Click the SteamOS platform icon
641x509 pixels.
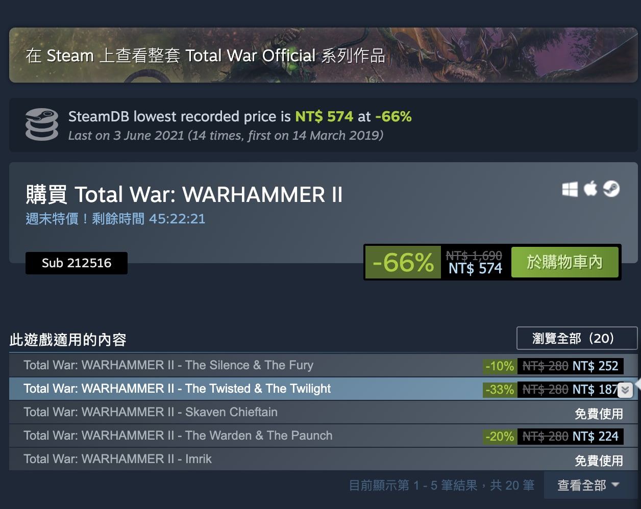(611, 189)
